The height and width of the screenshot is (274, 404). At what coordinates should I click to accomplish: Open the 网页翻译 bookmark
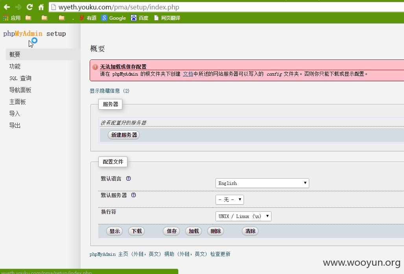tap(167, 18)
